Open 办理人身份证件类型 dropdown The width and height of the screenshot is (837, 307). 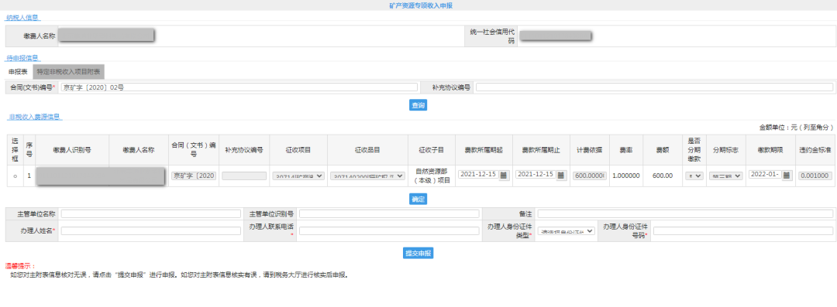point(566,232)
